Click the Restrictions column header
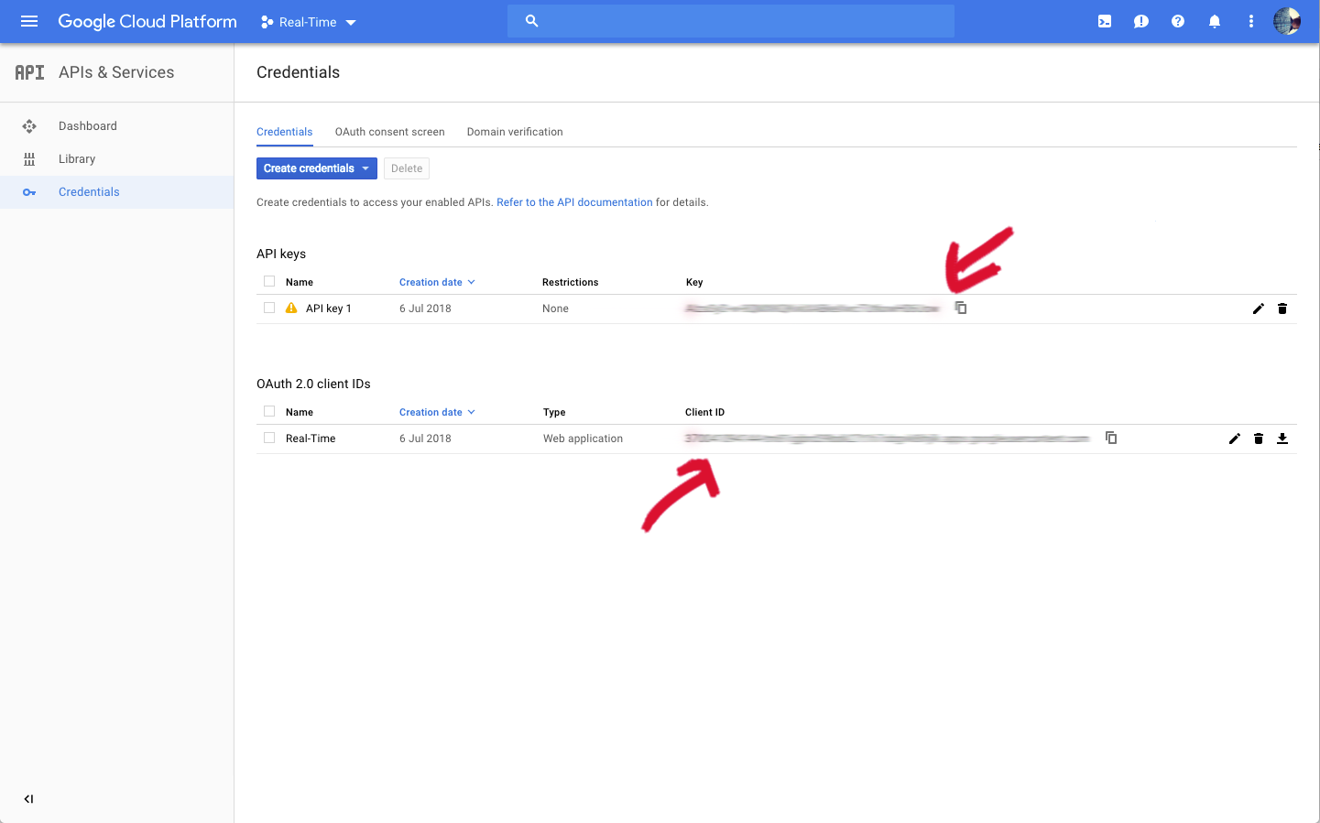1320x823 pixels. (570, 282)
